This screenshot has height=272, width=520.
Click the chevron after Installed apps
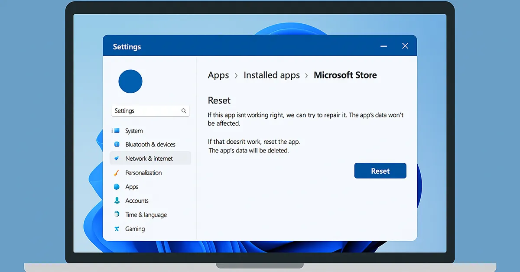click(x=307, y=76)
